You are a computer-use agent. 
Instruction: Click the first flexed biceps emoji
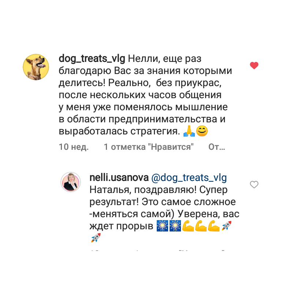188,226
